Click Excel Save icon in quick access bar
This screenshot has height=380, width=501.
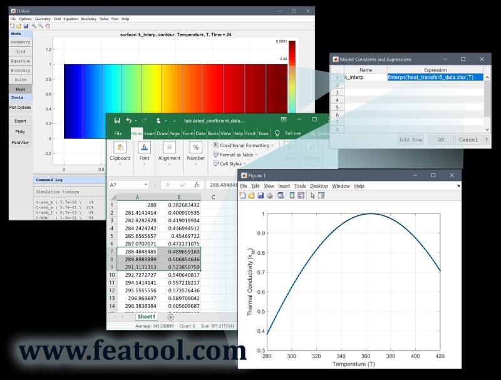[117, 120]
